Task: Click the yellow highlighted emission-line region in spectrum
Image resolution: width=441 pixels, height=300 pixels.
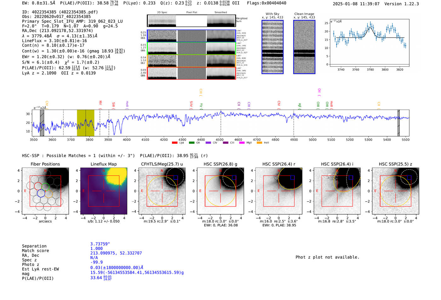Action: (x=86, y=123)
